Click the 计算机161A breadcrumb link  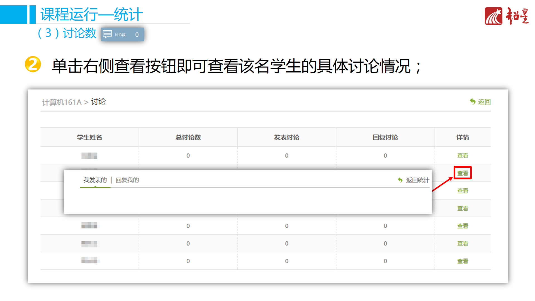click(62, 102)
